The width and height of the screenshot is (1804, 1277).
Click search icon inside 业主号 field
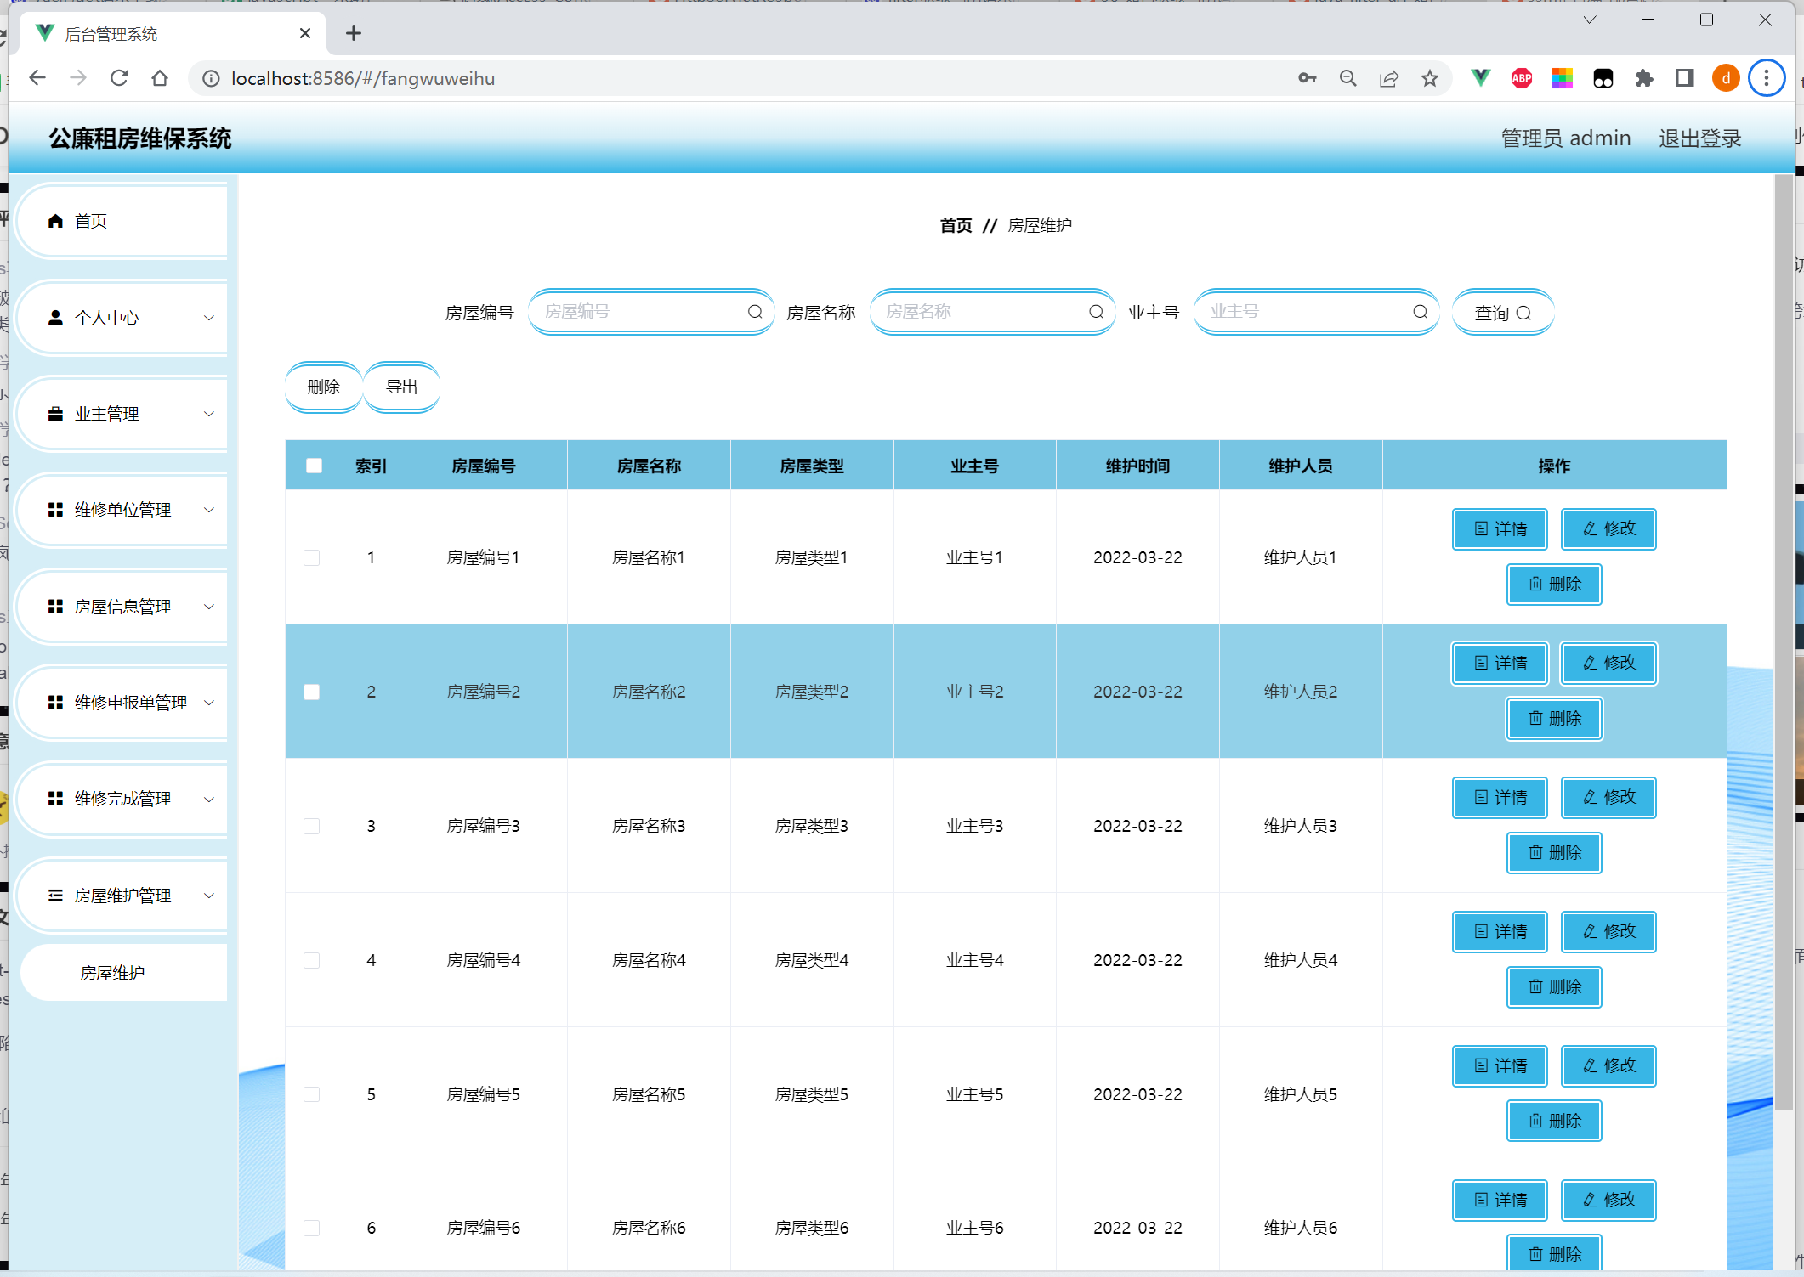[x=1420, y=312]
